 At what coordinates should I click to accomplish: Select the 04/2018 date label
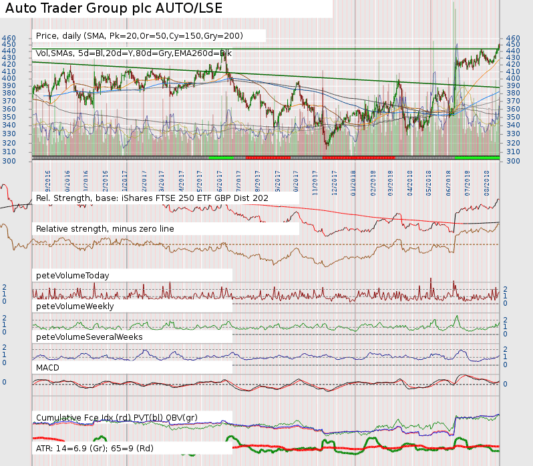[410, 183]
